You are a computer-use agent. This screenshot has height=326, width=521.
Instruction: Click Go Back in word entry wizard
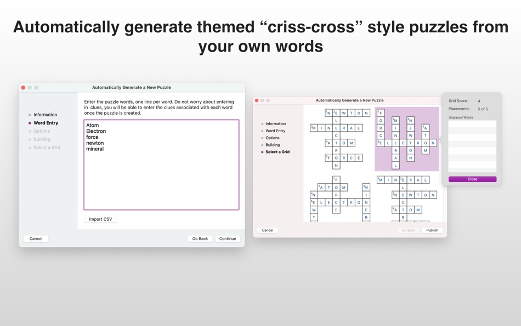[x=200, y=239]
